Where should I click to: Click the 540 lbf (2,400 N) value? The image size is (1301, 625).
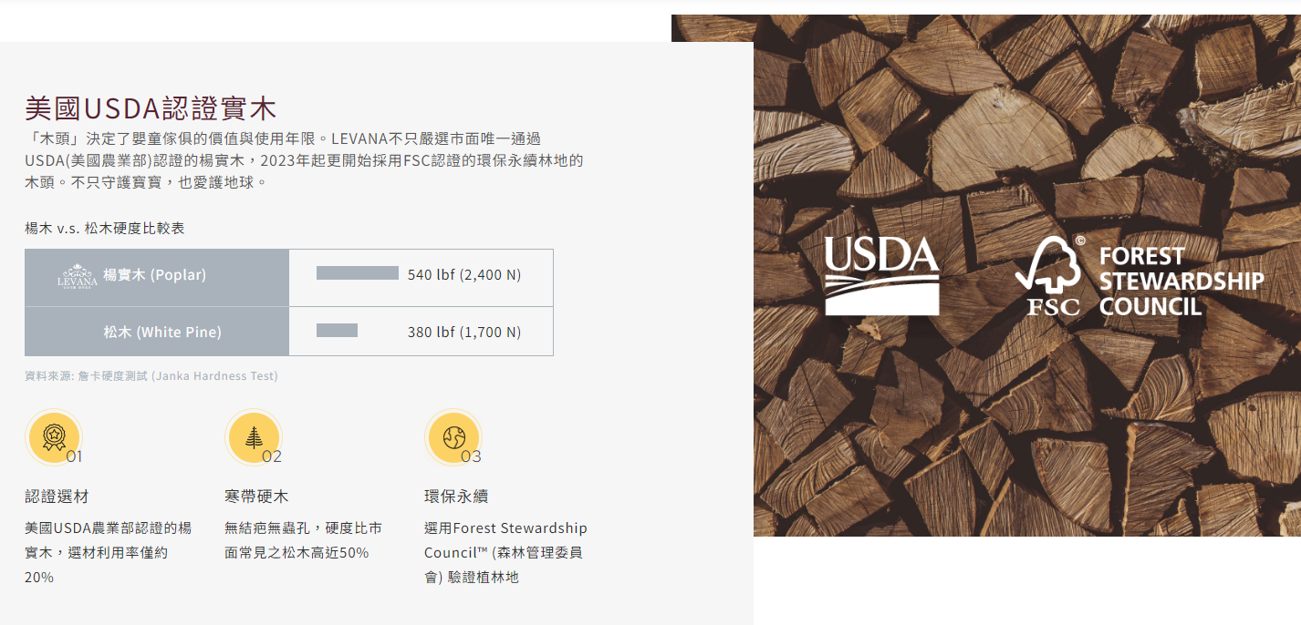[x=464, y=275]
